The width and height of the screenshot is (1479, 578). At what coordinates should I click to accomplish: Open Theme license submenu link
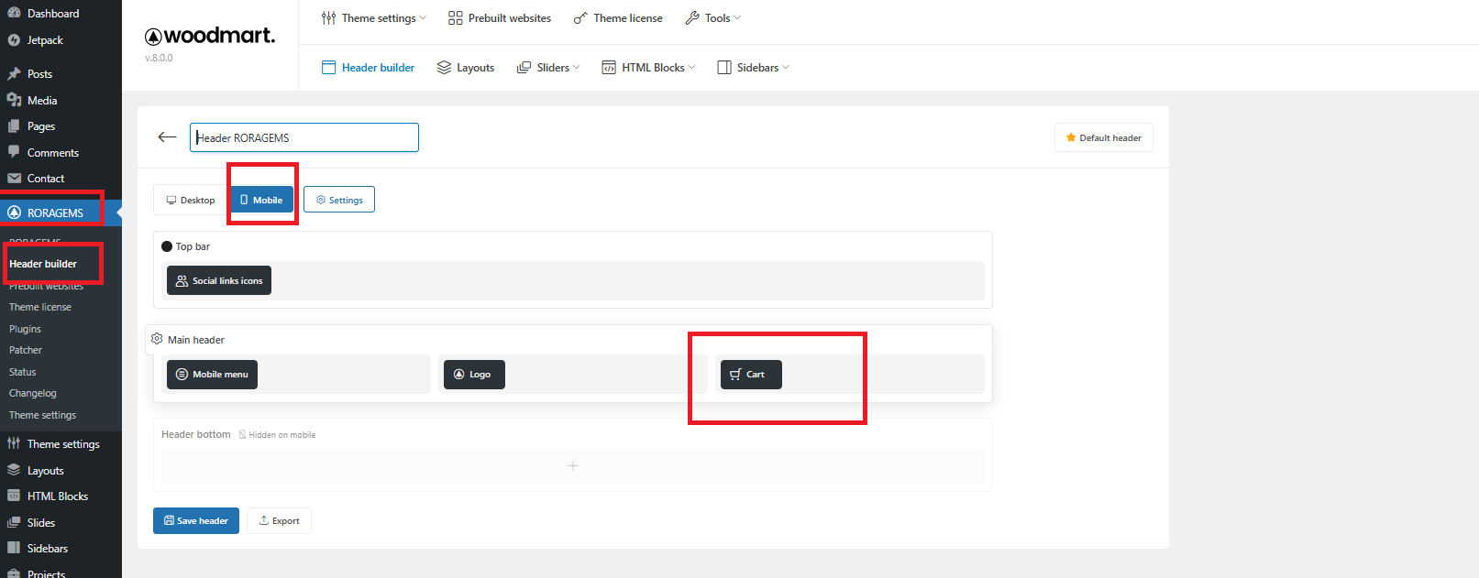[x=40, y=307]
